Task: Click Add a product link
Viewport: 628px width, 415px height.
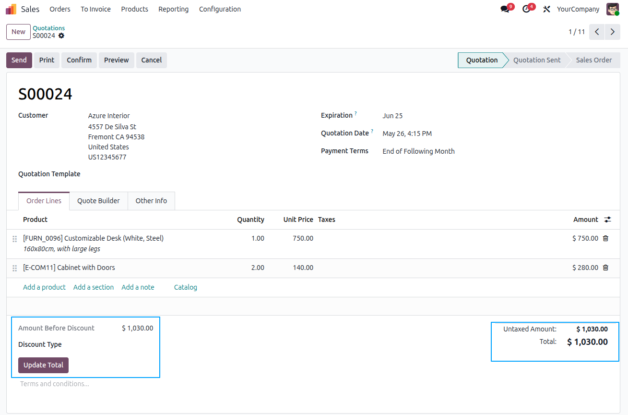Action: [44, 287]
